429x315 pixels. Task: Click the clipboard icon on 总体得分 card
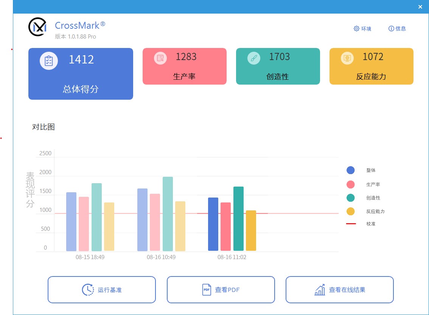coord(49,61)
